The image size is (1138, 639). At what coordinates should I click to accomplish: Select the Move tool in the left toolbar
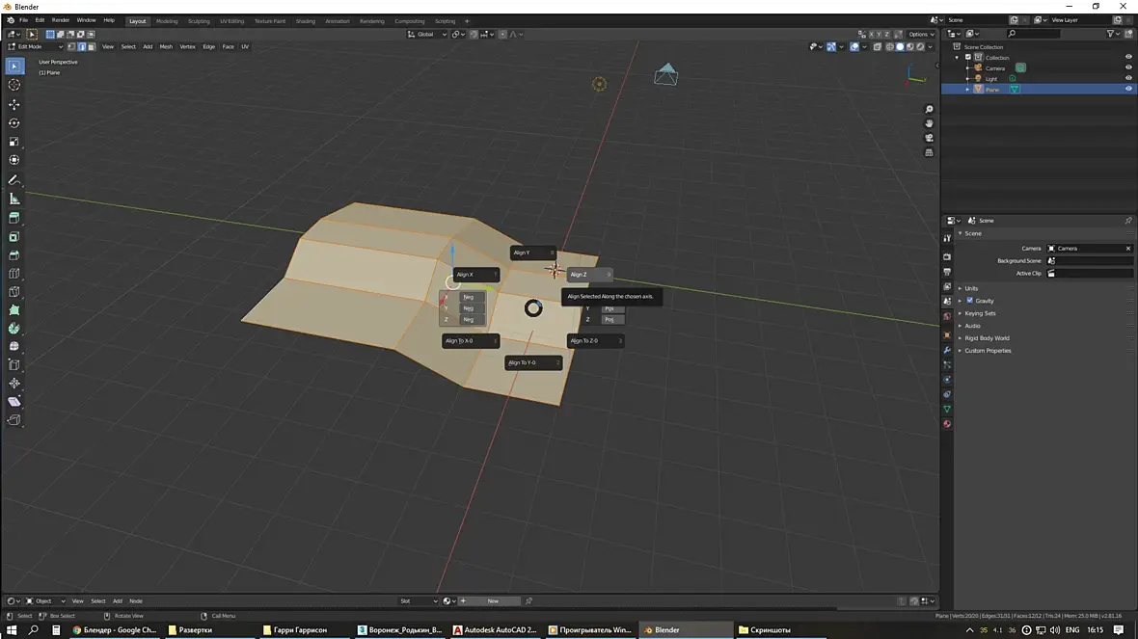(x=14, y=104)
